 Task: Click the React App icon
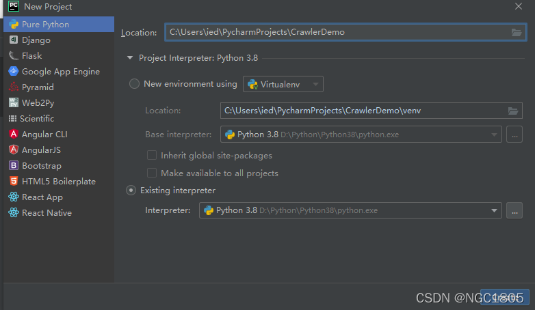point(14,197)
